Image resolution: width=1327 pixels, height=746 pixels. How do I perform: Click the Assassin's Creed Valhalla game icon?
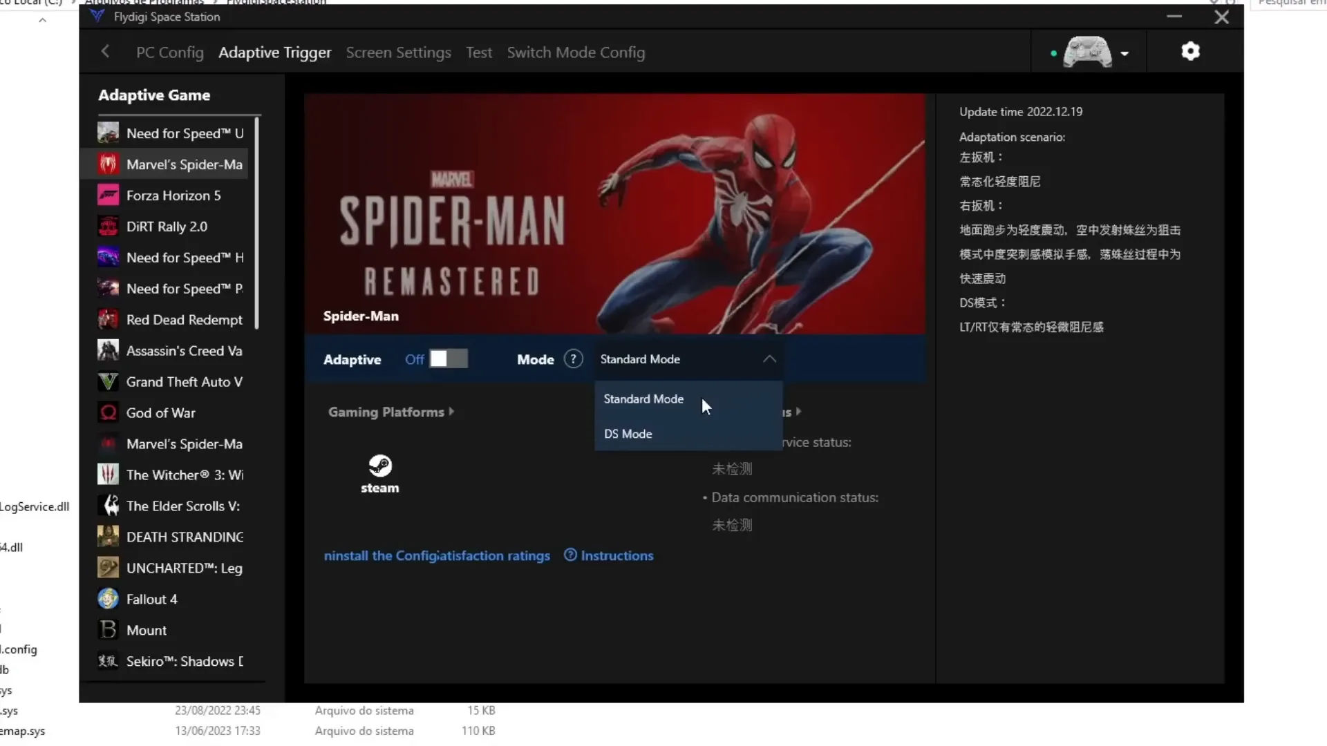(108, 350)
